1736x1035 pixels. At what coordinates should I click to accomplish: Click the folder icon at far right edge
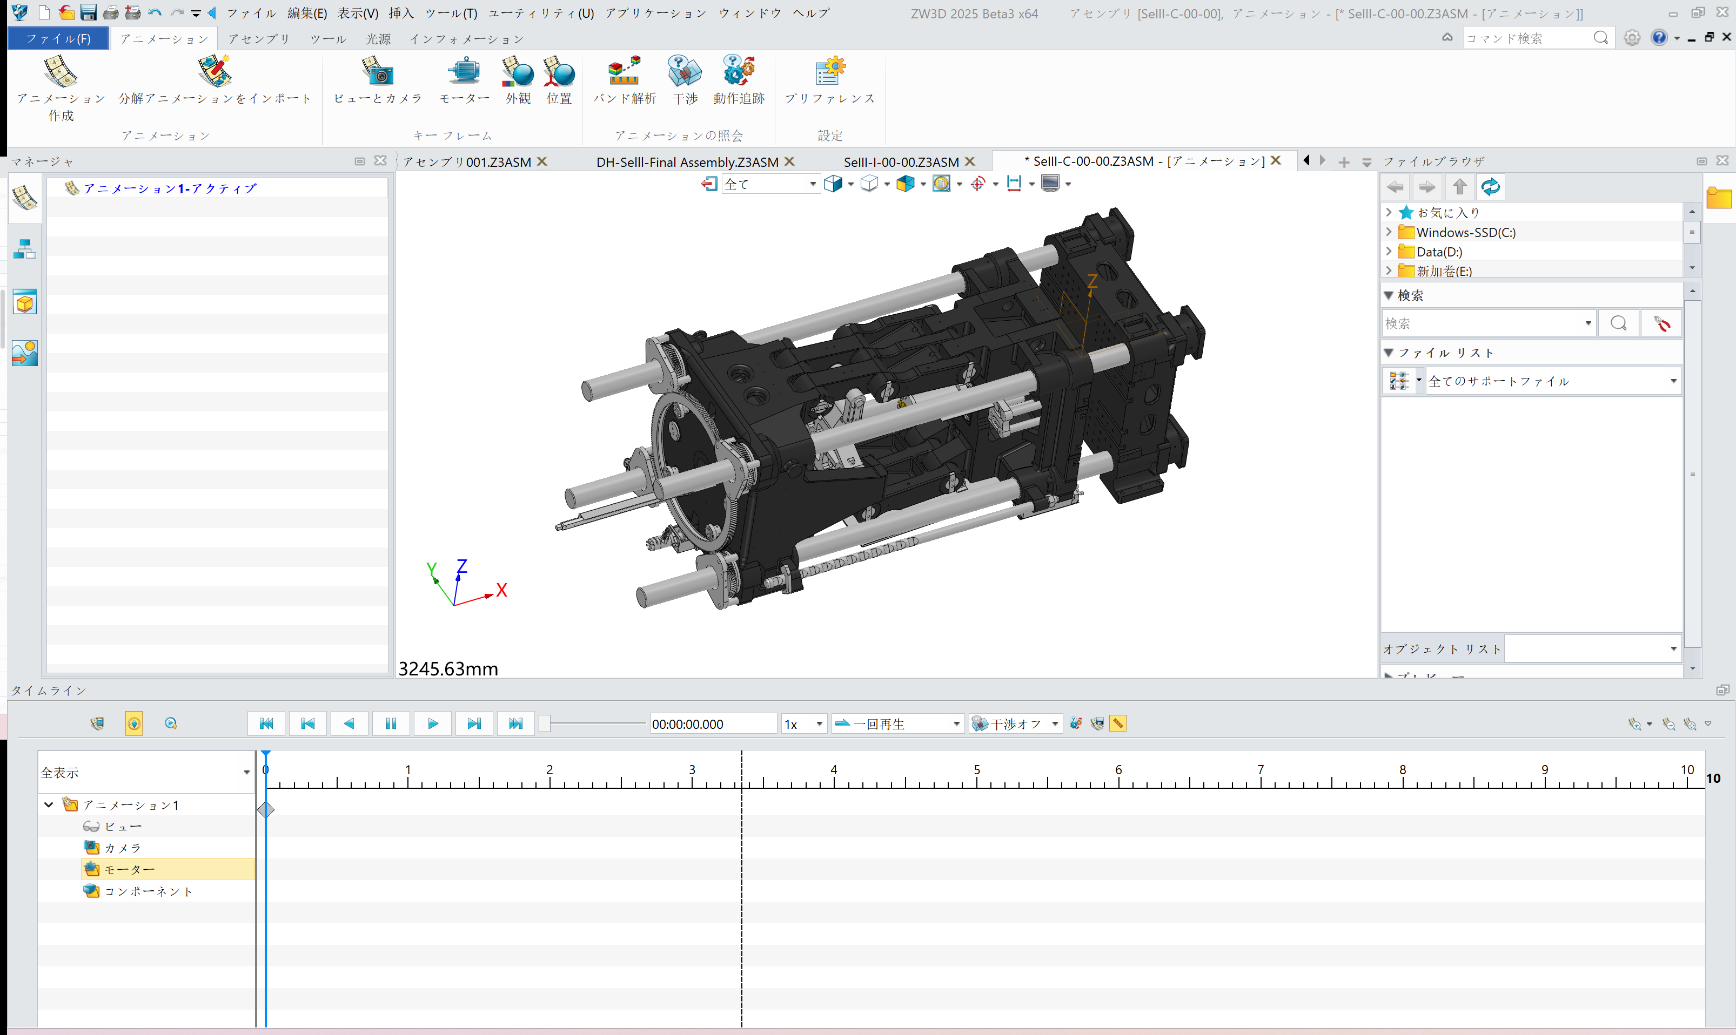point(1719,198)
